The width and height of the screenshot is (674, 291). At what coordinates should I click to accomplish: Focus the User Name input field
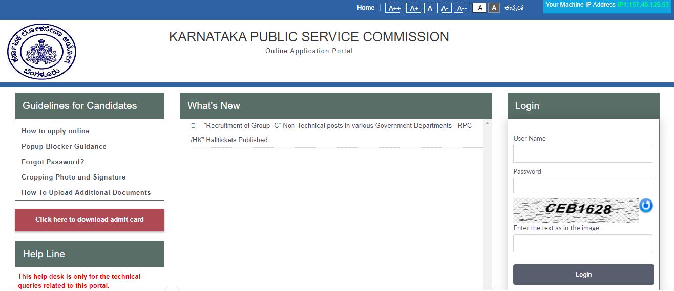click(x=582, y=153)
